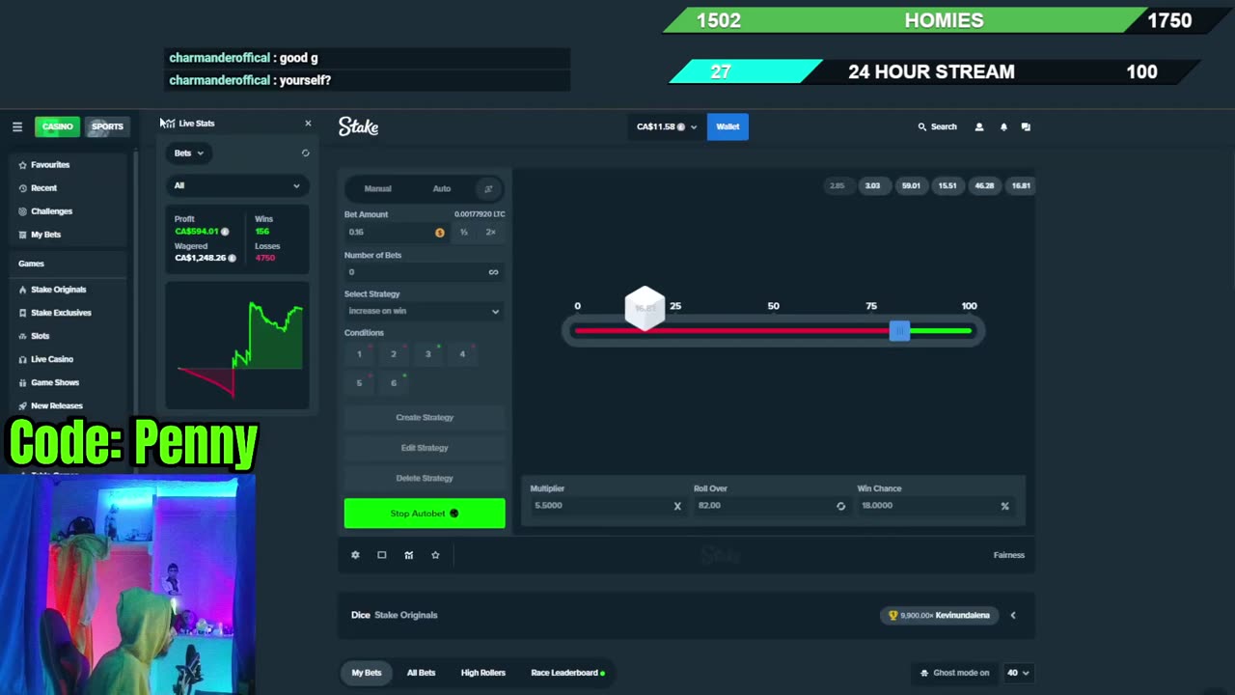Collapse the Dice game info arrow

(1012, 615)
